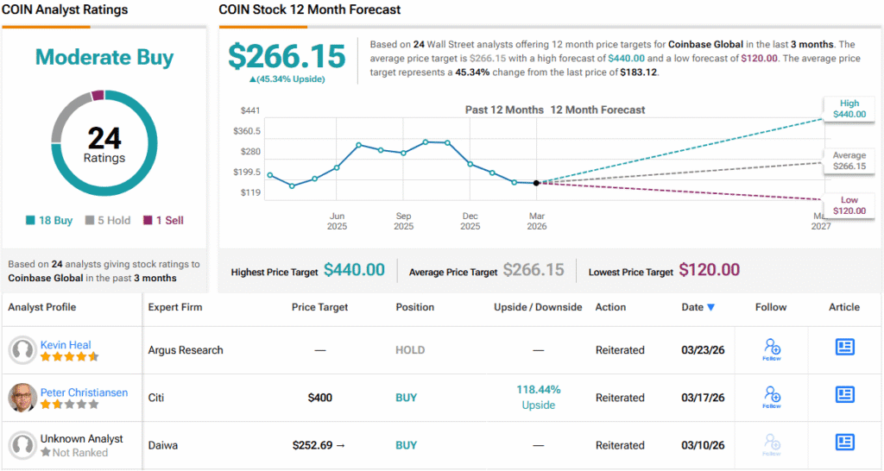
Task: Click Expert Firm column header
Action: pos(174,307)
